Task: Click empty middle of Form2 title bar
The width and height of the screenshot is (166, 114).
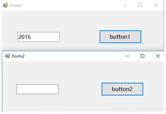Action: coord(73,56)
